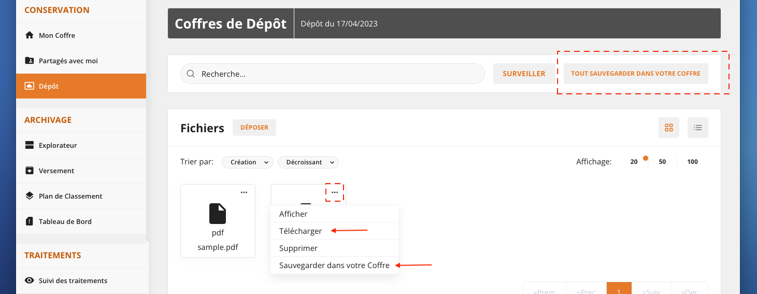Screen dimensions: 757x294
Task: Set display count to 50 items
Action: point(662,162)
